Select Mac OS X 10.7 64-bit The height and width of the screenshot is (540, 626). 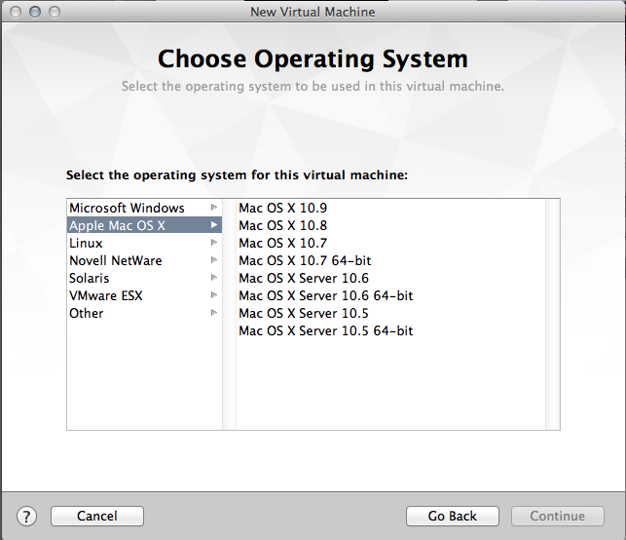(390, 260)
